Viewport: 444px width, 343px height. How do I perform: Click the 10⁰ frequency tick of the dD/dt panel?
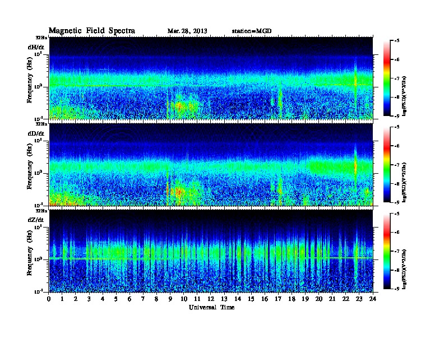point(38,173)
